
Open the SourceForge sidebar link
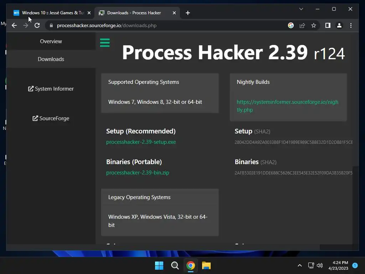[x=51, y=118]
